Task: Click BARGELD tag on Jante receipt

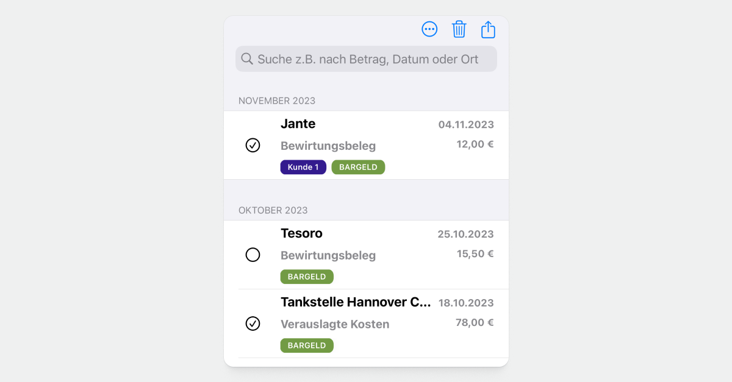Action: (358, 167)
